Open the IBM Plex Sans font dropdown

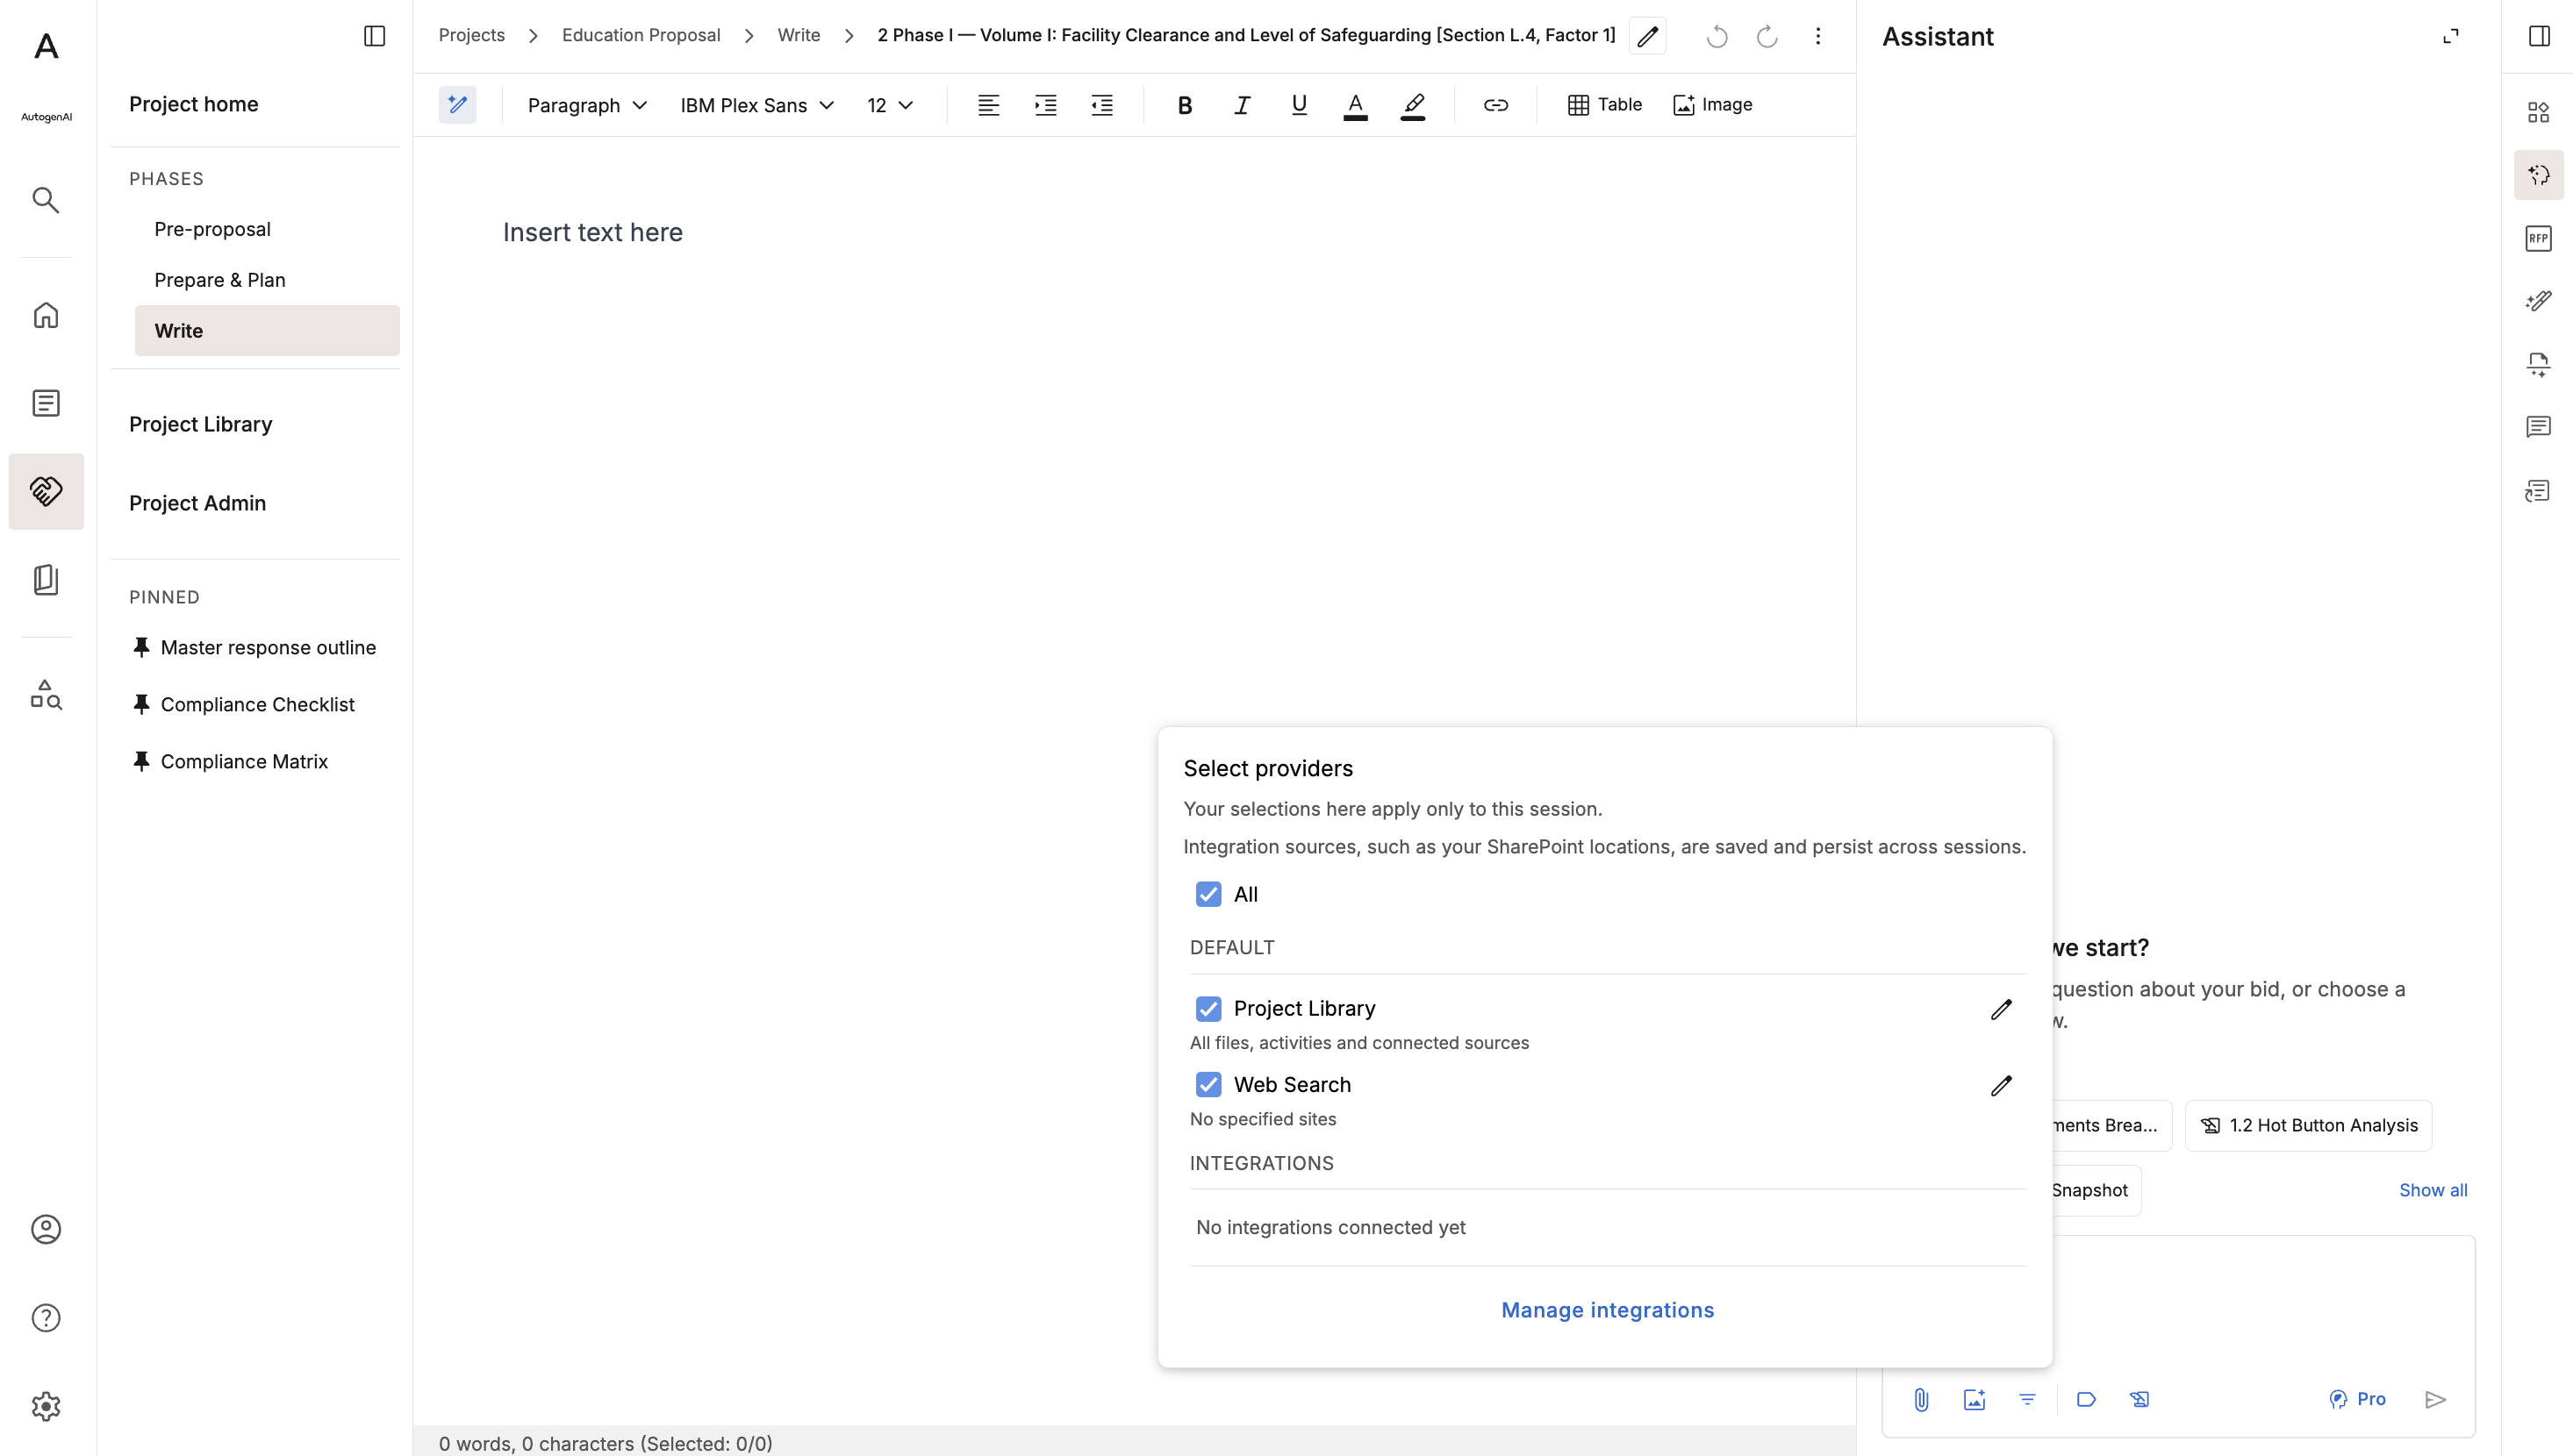click(x=756, y=105)
